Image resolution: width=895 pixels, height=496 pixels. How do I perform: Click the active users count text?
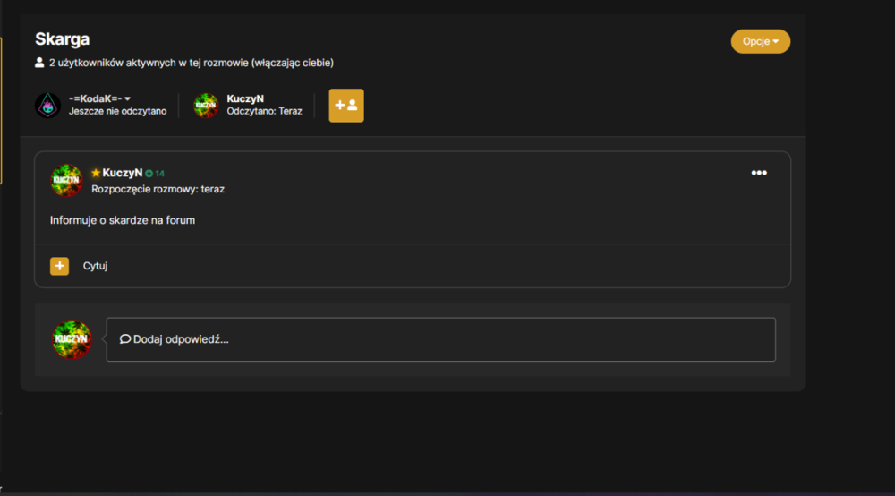[192, 63]
